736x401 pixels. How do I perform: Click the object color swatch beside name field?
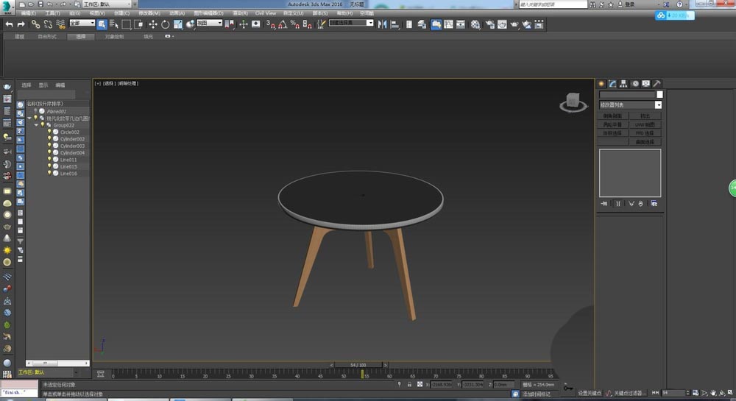click(660, 95)
